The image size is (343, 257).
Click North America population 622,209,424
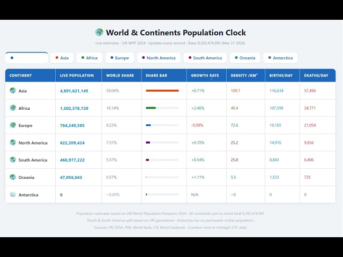pos(72,143)
